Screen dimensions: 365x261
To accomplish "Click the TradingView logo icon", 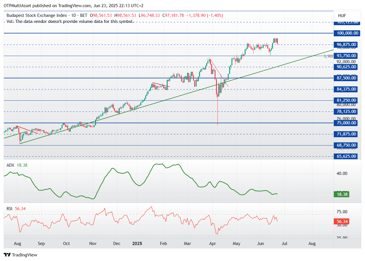I will coord(7,255).
